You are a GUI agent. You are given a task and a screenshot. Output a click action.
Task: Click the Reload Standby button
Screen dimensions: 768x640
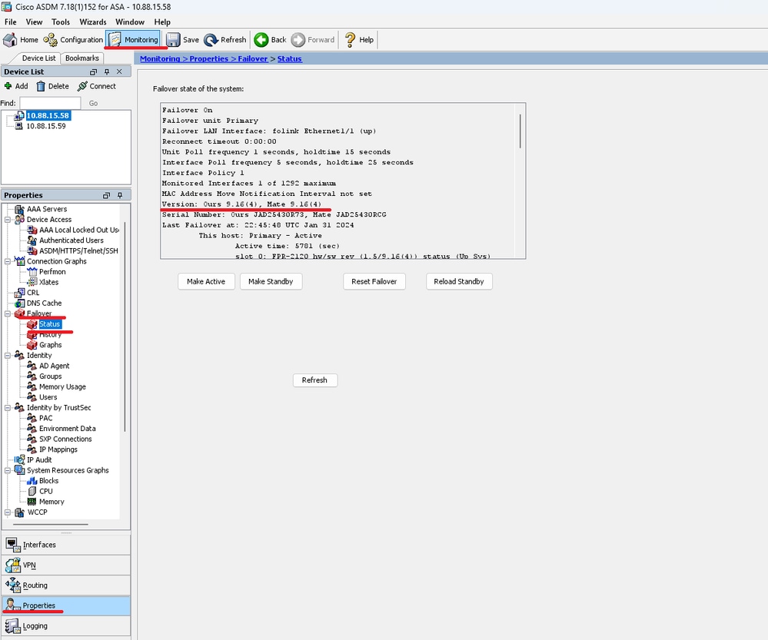click(x=459, y=281)
